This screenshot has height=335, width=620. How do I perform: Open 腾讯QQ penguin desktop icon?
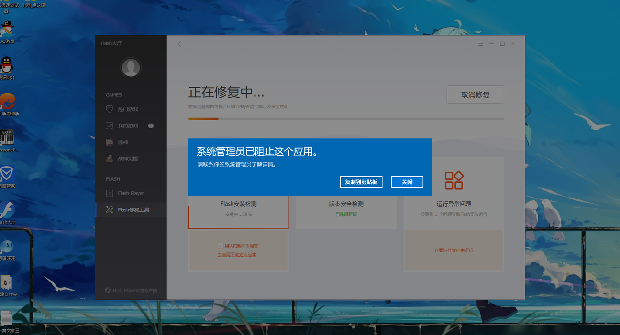6,69
